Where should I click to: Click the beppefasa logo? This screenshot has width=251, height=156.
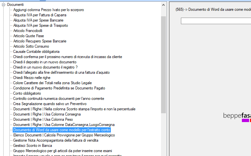237,116
